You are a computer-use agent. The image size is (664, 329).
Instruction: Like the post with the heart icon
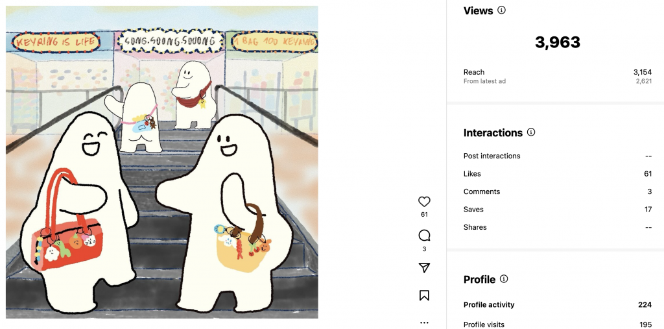point(424,201)
